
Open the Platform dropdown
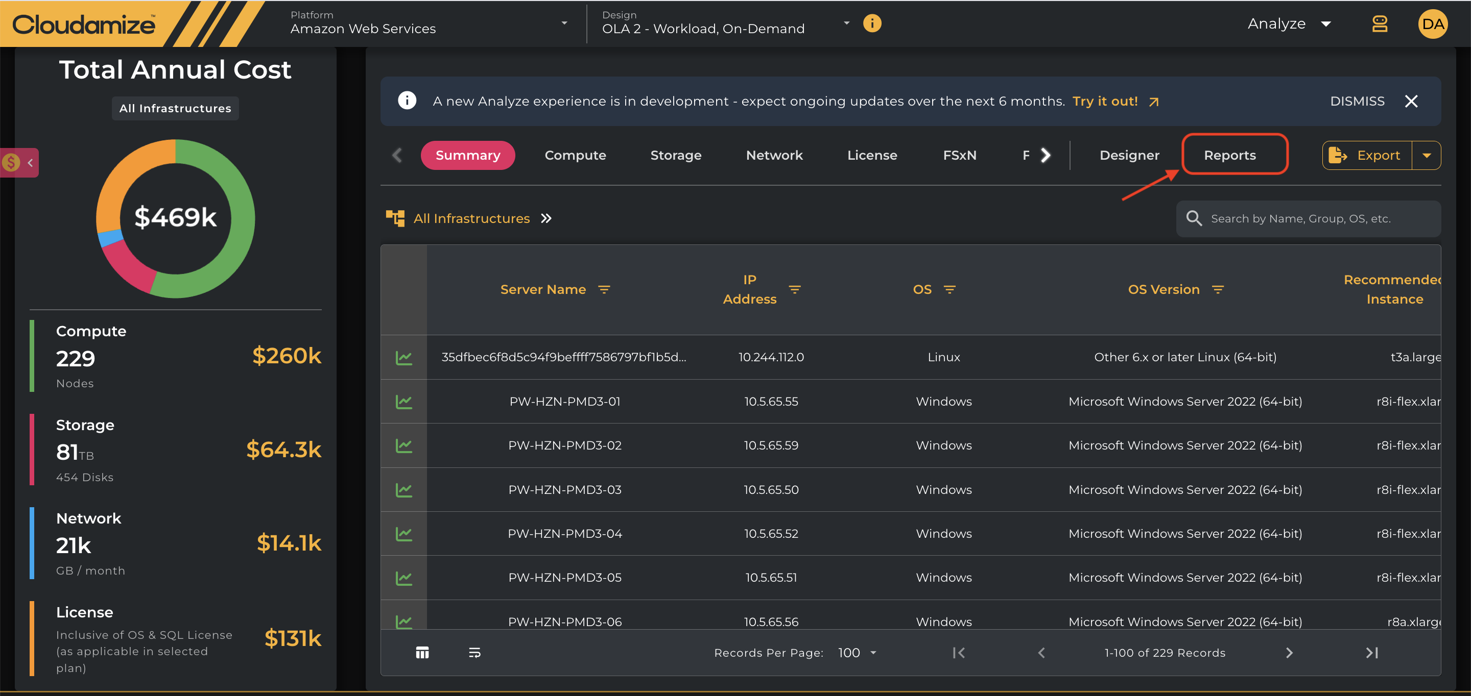[429, 23]
